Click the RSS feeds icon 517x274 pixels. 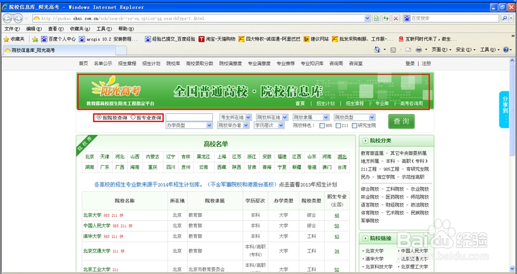(x=393, y=50)
